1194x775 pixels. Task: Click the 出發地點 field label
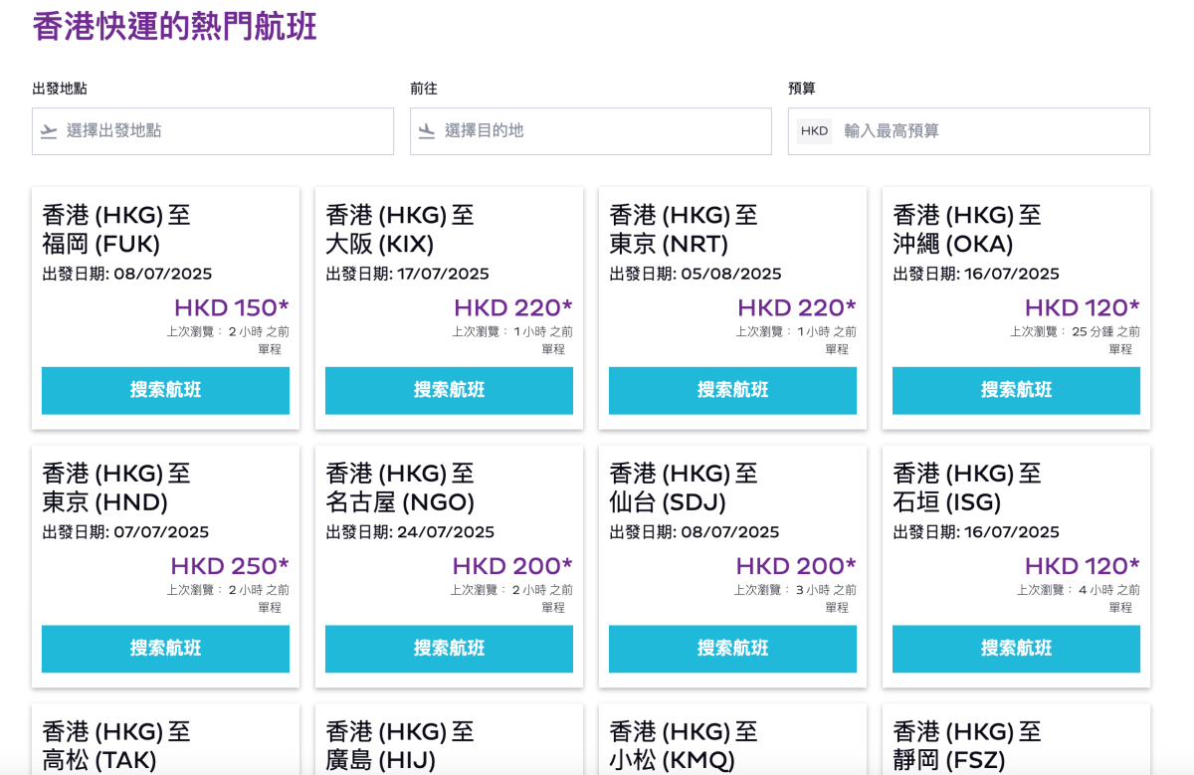(60, 89)
